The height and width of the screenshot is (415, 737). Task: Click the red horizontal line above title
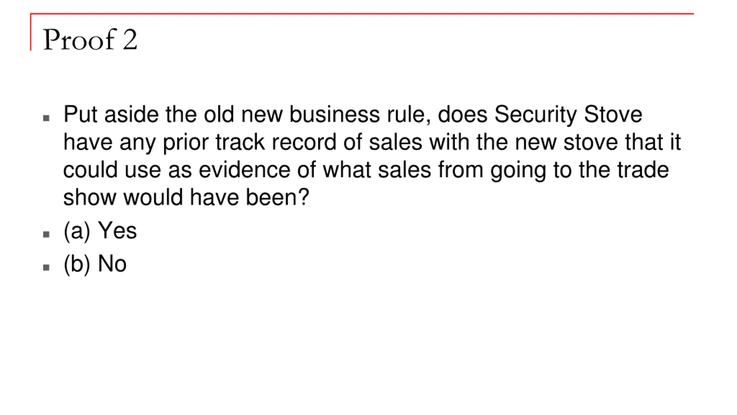click(x=362, y=14)
